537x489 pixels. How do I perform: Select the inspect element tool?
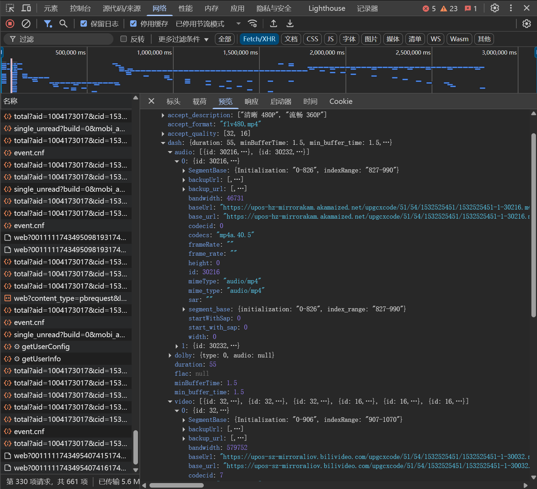point(10,8)
